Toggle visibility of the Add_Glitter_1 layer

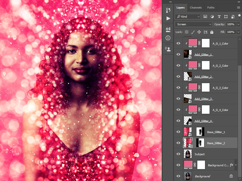[178, 54]
